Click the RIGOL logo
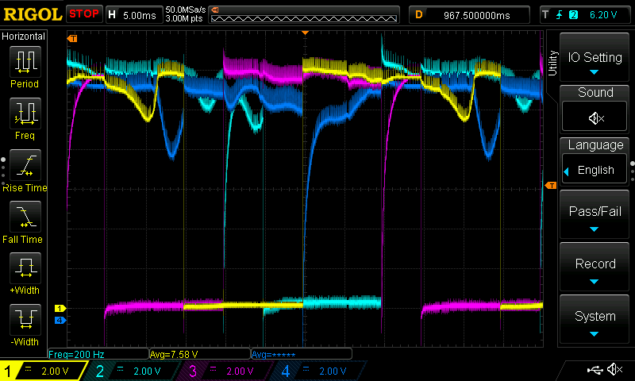 pos(32,14)
